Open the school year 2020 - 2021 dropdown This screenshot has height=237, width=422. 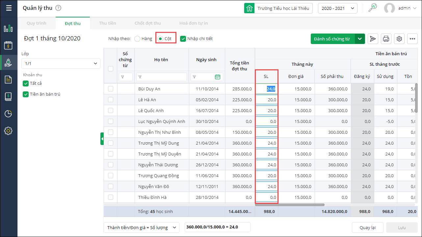[x=338, y=8]
